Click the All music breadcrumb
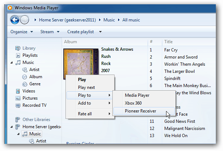This screenshot has height=151, width=223. point(131,20)
